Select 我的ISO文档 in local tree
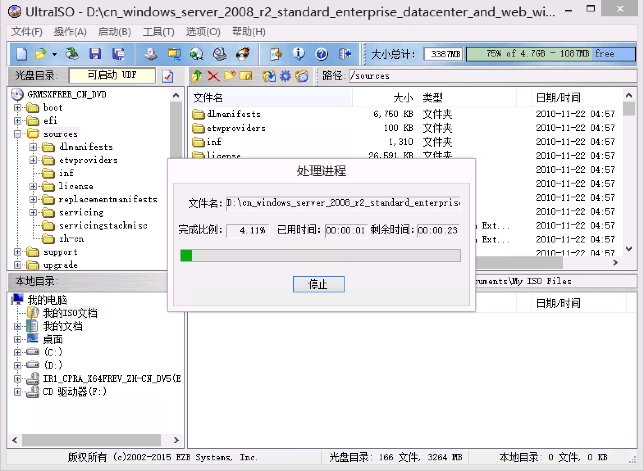The image size is (644, 471). (70, 313)
